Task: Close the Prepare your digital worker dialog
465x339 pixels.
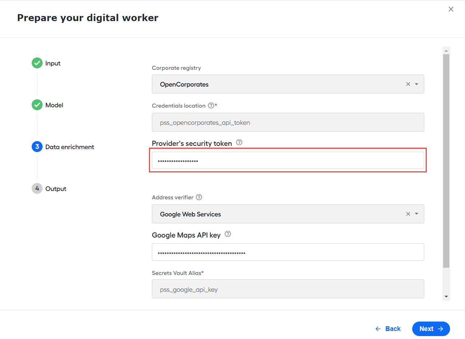Action: pyautogui.click(x=451, y=9)
